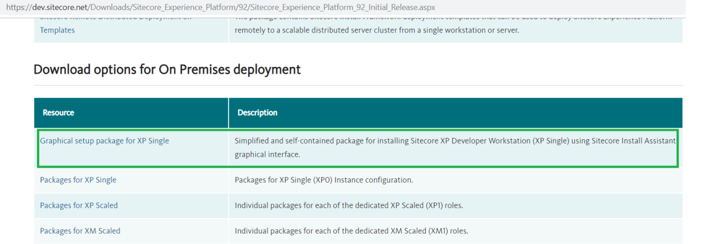The height and width of the screenshot is (244, 703).
Task: Open the Packages for XP Single link
Action: click(x=78, y=180)
